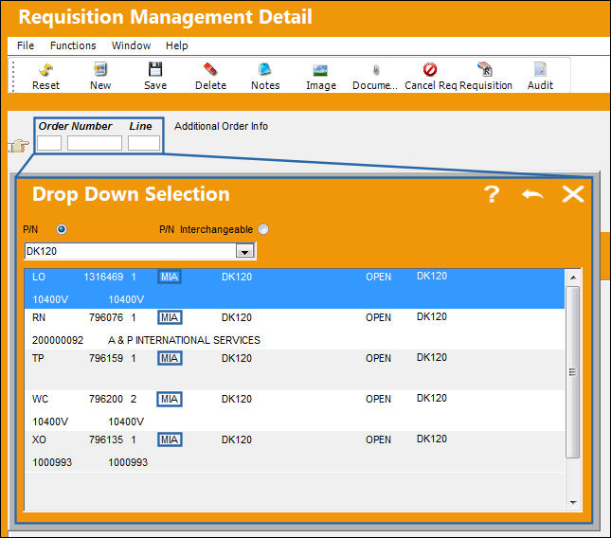Screen dimensions: 611x538
Task: Click A & P INTERNATIONAL SERVICES text
Action: pos(184,340)
